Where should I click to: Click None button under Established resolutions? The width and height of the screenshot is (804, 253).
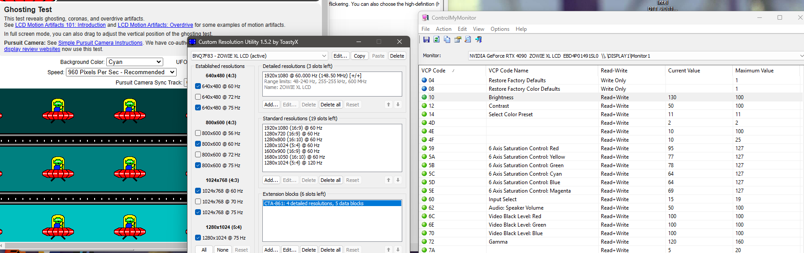pos(223,250)
